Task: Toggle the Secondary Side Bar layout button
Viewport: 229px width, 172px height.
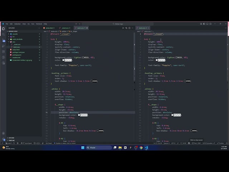Action: (x=210, y=24)
